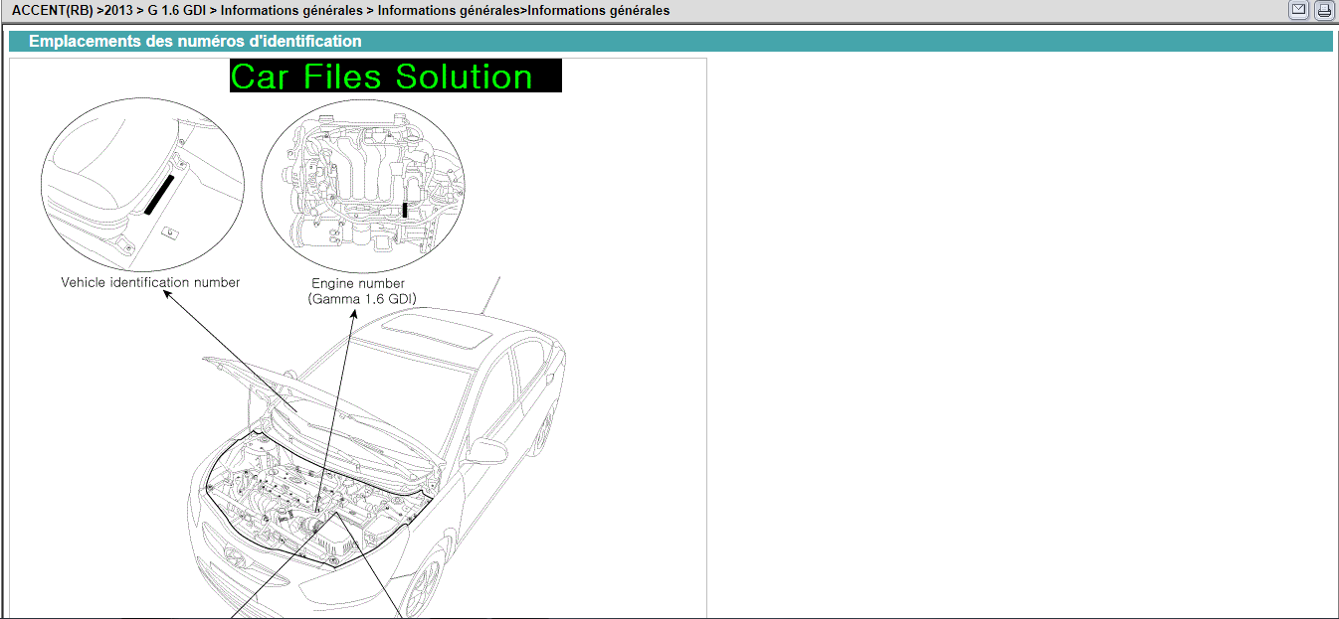Click the (Gamma 1.6 GDI) caption
The height and width of the screenshot is (619, 1339).
point(362,298)
